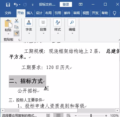
Task: Click the line 三、投标人主要条件
Action: (x=25, y=100)
